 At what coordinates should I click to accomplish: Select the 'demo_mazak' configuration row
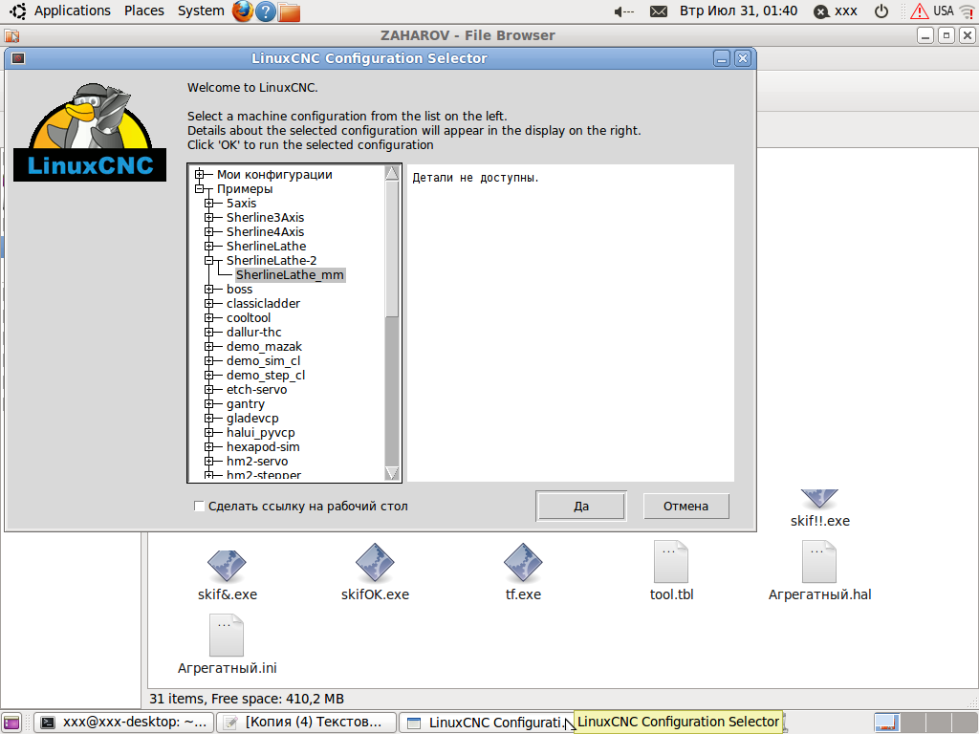[x=264, y=346]
